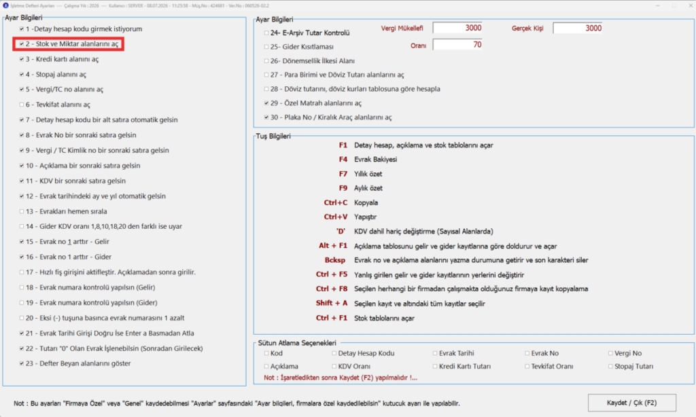Click the Kaydet / Çık (F2) button
Image resolution: width=696 pixels, height=417 pixels.
pos(631,403)
